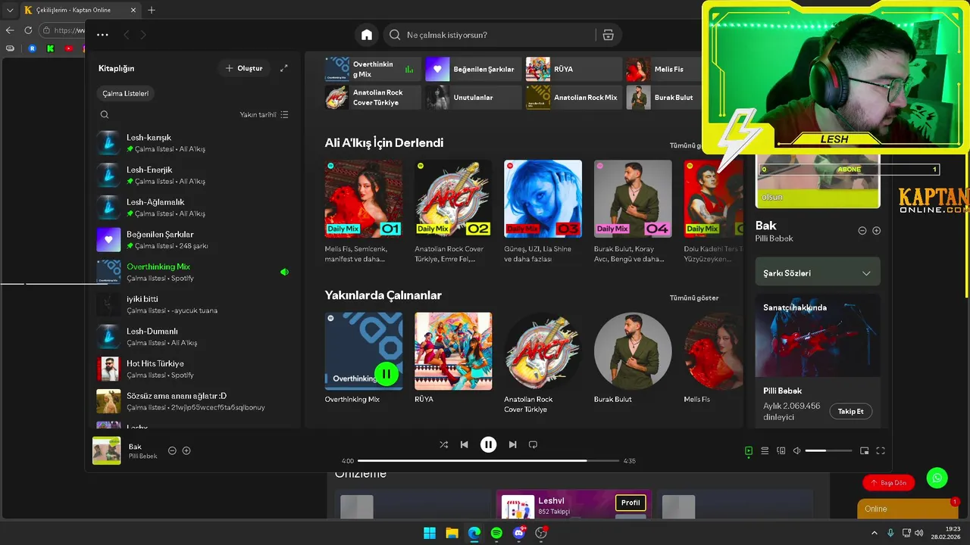Open the Browse icon beside search bar
Screen dimensions: 970x545
click(608, 35)
